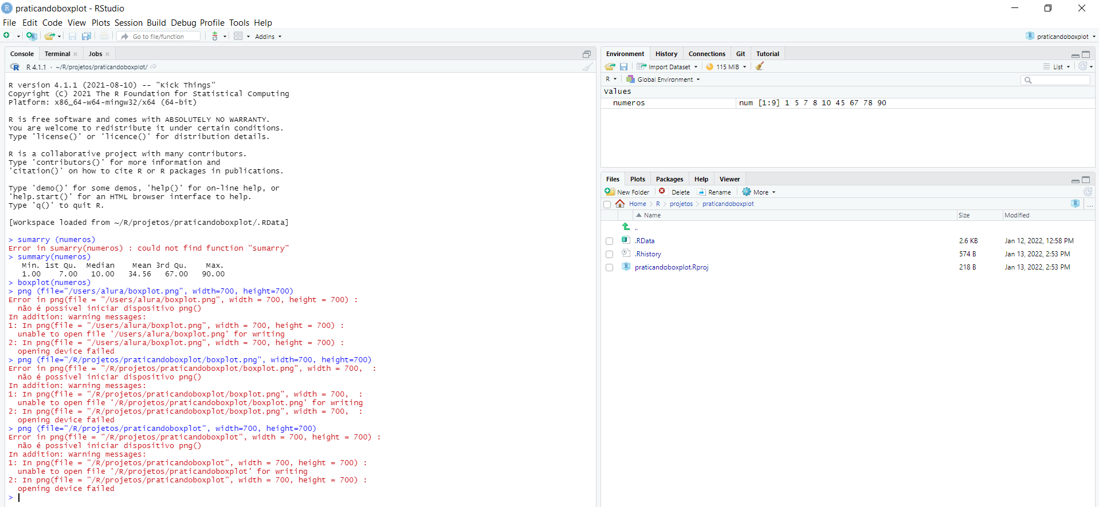1099x507 pixels.
Task: Load workspace in Environment pane
Action: (x=610, y=67)
